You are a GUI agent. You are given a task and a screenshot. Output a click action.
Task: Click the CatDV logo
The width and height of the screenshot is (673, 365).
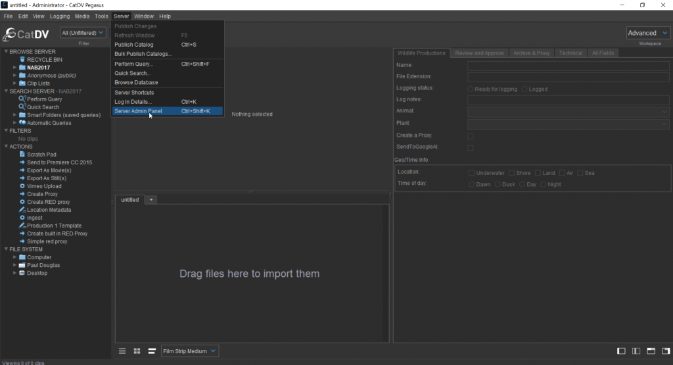(26, 34)
